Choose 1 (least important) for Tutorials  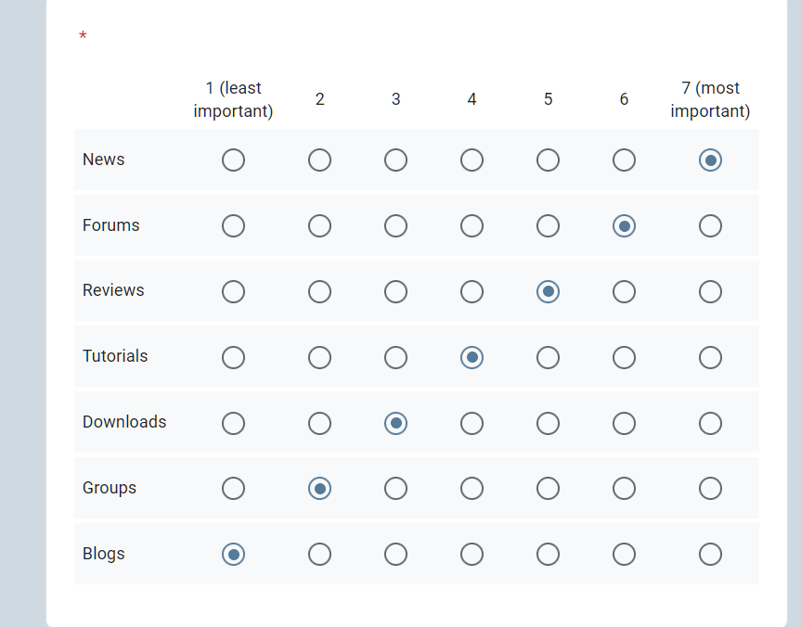pyautogui.click(x=234, y=357)
